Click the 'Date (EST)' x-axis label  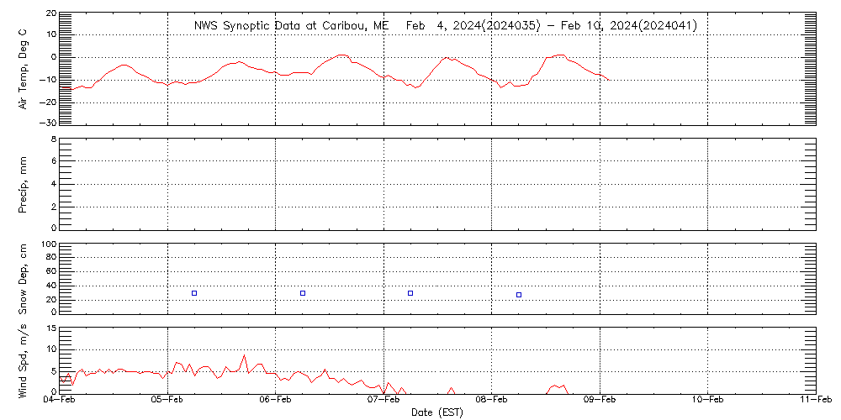coord(437,412)
